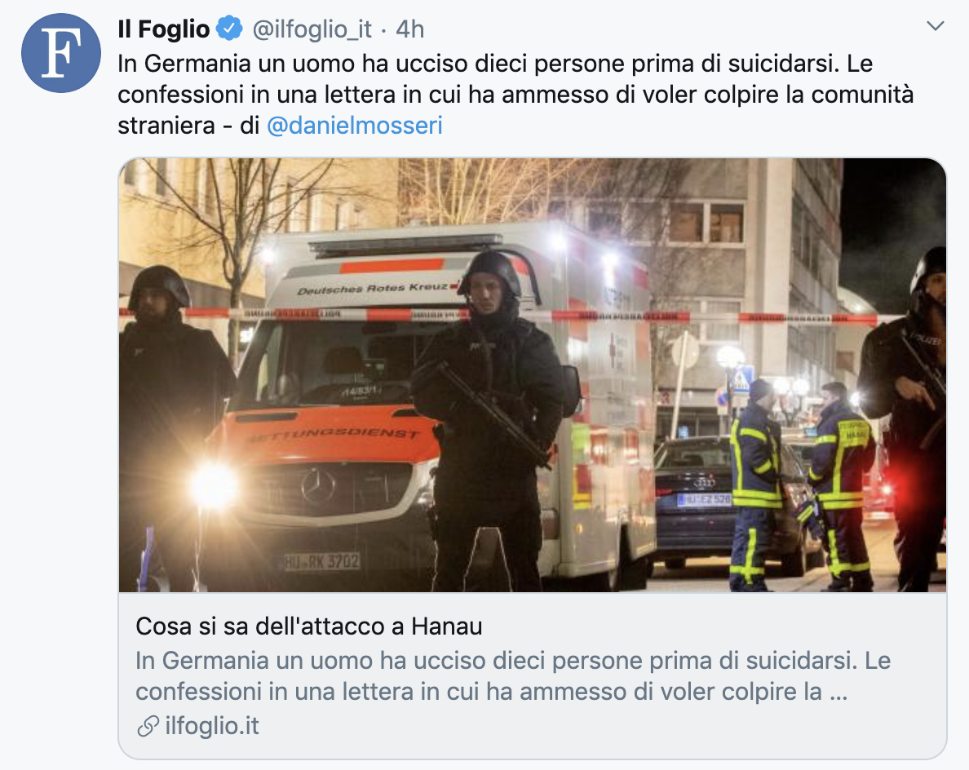The height and width of the screenshot is (770, 969).
Task: Open the Il Foglio display name
Action: click(x=164, y=29)
